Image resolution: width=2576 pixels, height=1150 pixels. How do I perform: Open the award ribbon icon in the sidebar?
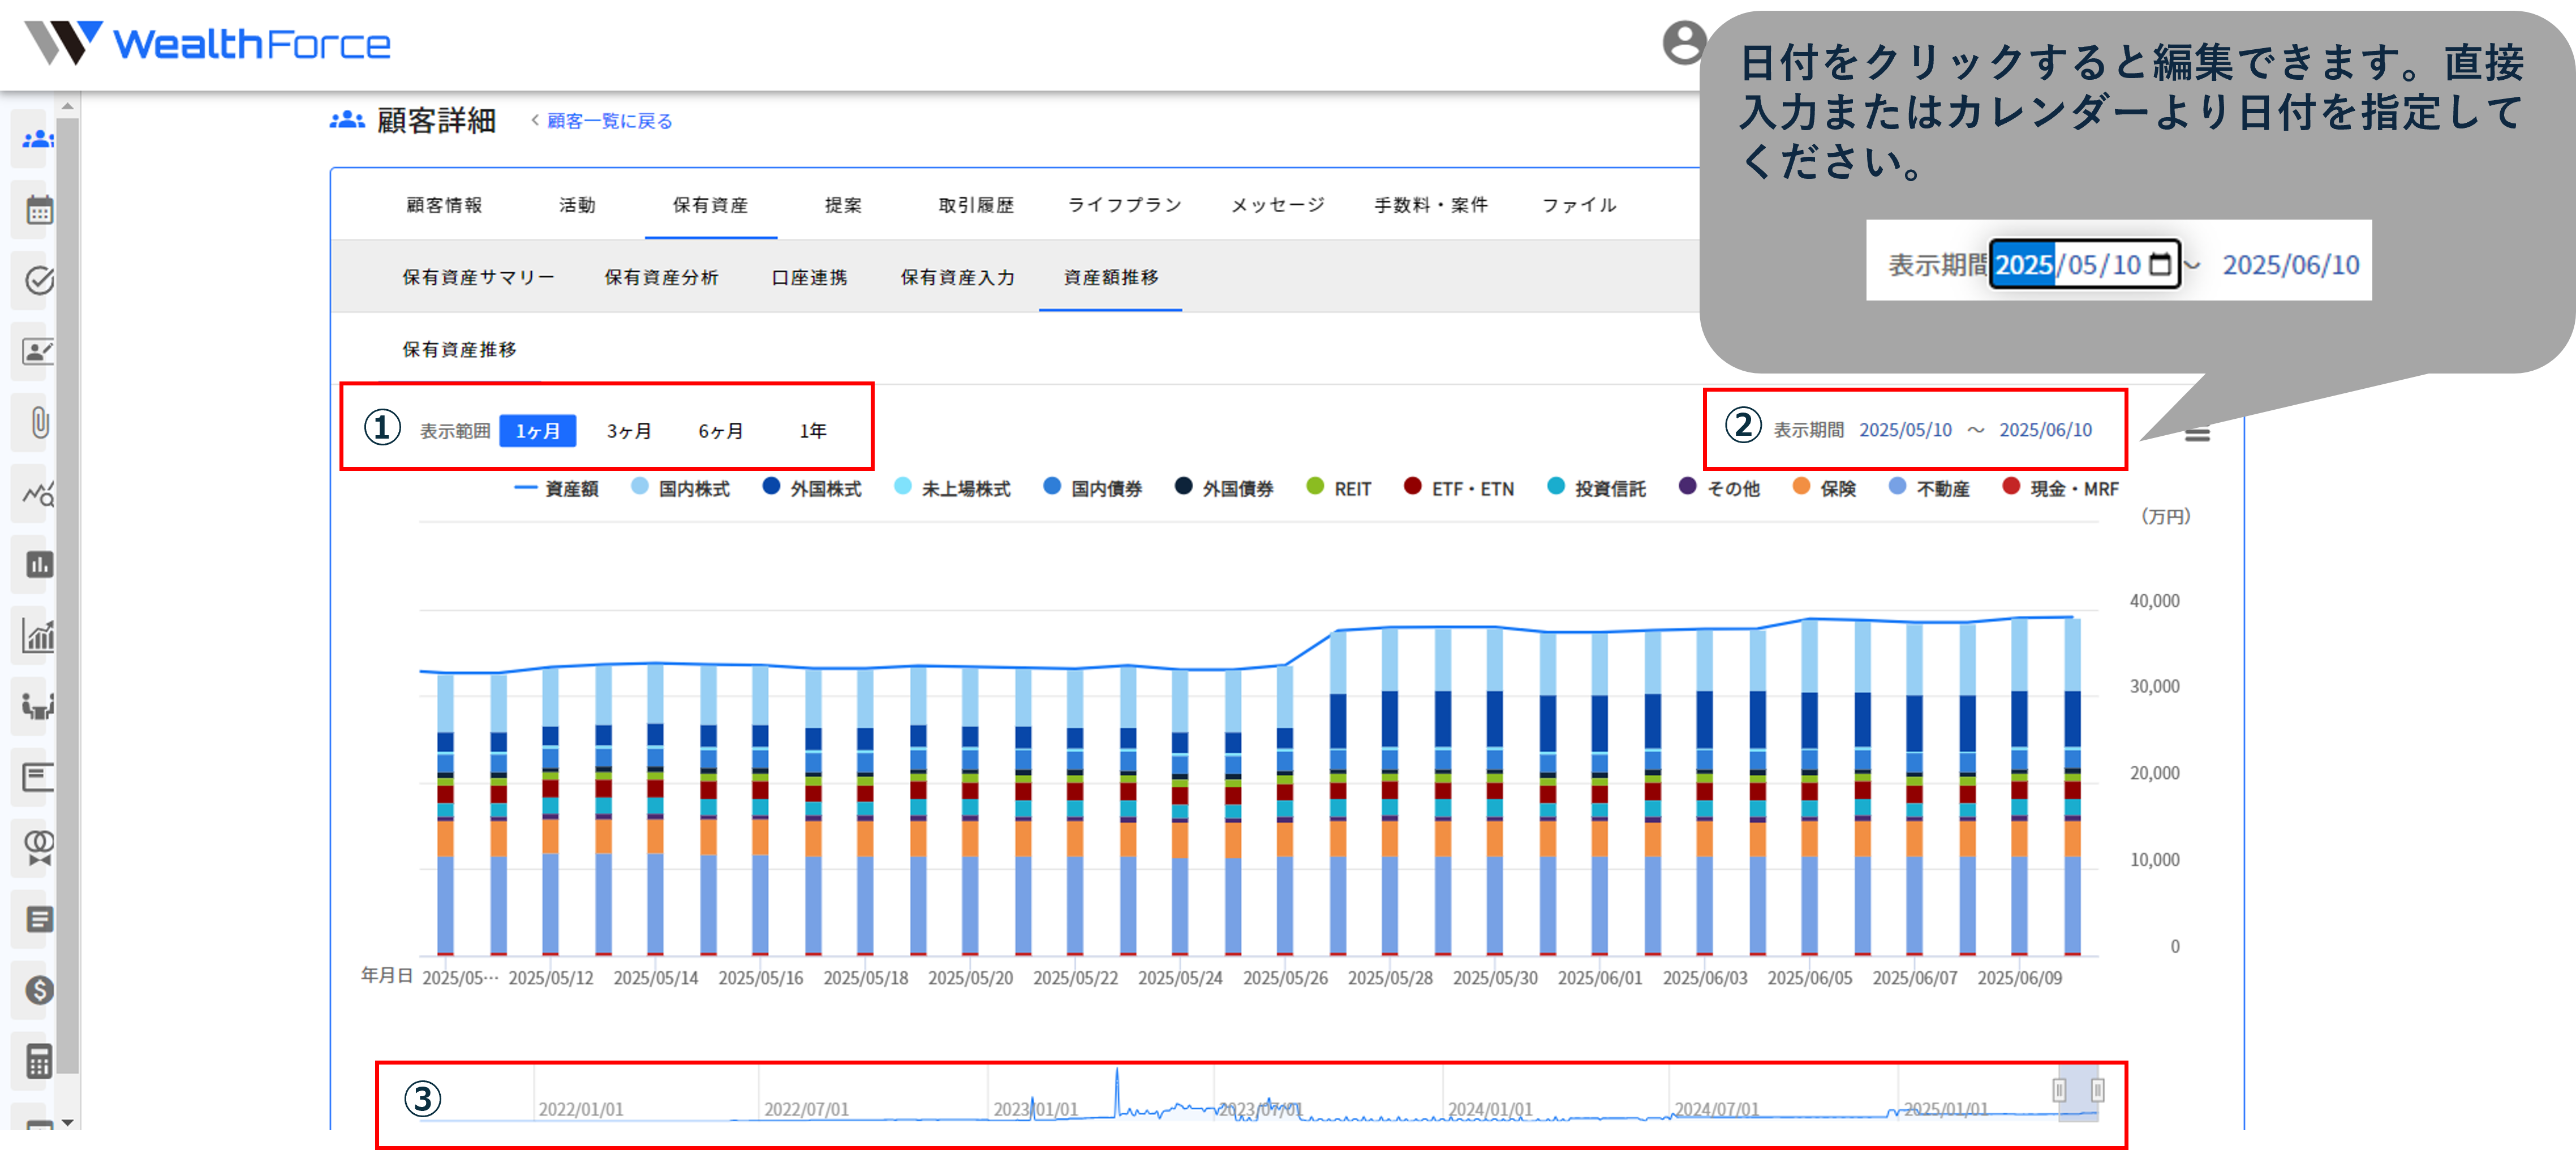pyautogui.click(x=39, y=848)
